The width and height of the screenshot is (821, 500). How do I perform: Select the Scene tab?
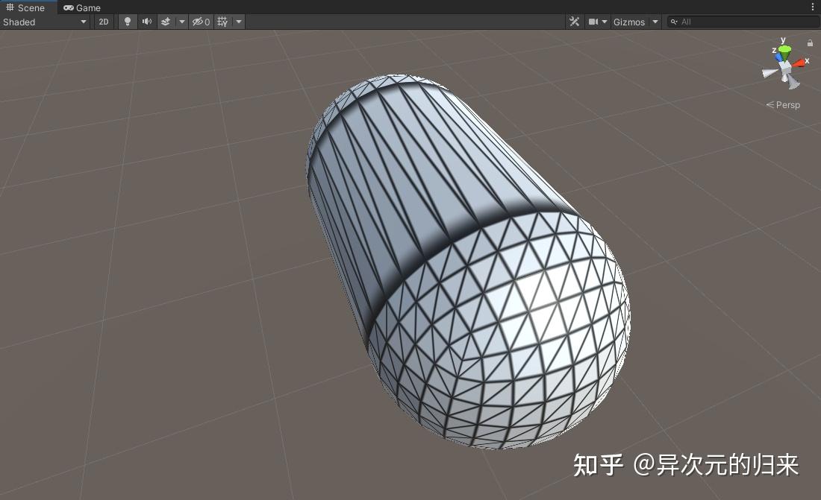tap(30, 7)
